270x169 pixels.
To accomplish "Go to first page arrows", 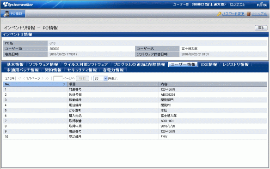I will click(x=19, y=78).
